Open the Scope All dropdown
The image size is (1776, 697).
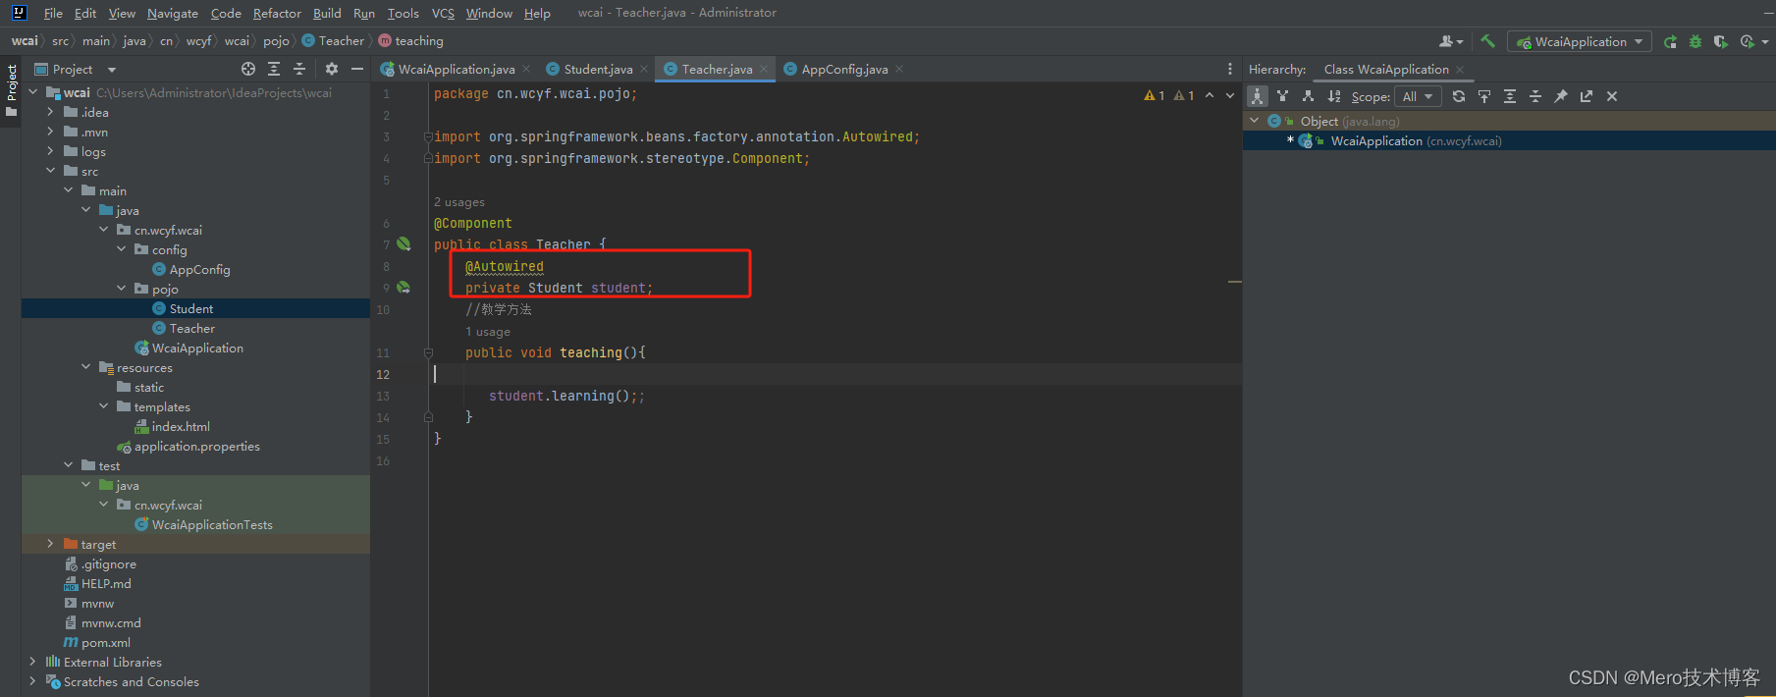pos(1418,96)
